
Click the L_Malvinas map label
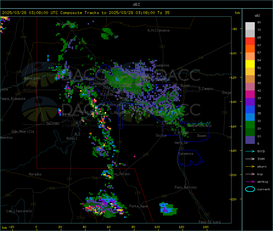click(120, 113)
